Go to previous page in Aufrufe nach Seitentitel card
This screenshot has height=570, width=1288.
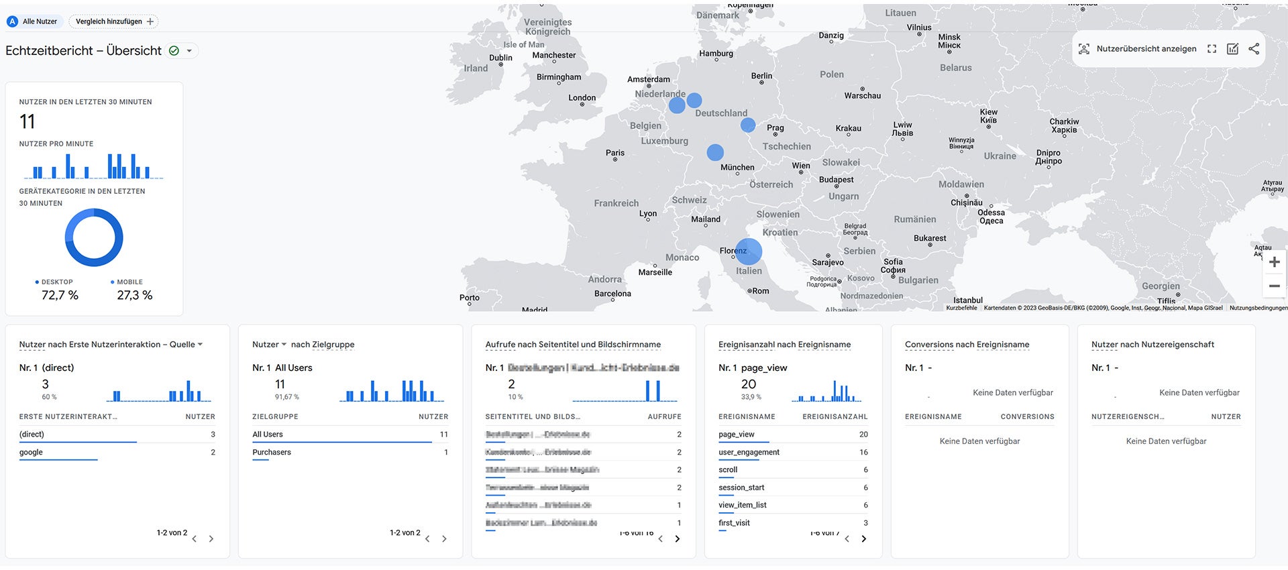(x=660, y=538)
